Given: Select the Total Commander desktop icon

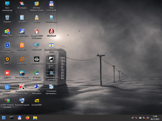Looking at the screenshot, I should pyautogui.click(x=51, y=4).
